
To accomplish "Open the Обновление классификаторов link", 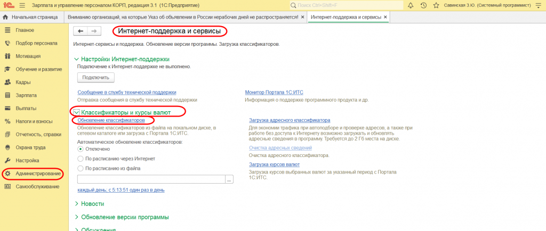I will pyautogui.click(x=111, y=121).
